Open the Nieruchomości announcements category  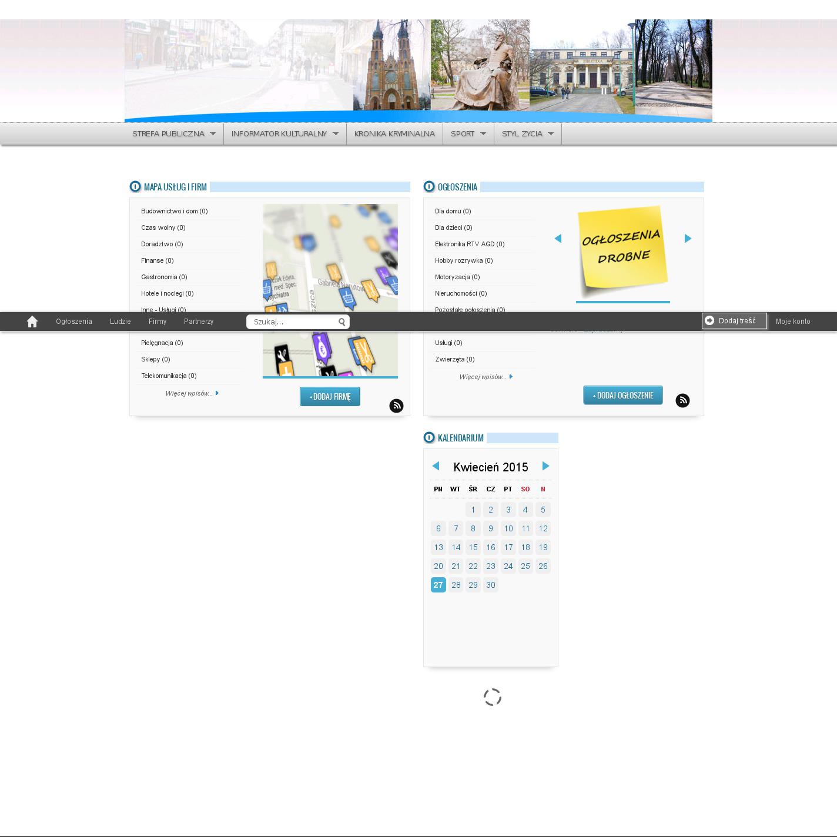tap(461, 293)
